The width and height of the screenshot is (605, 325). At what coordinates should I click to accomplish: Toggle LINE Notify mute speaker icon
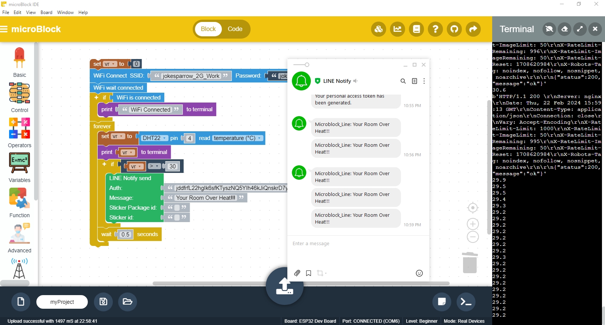[356, 81]
